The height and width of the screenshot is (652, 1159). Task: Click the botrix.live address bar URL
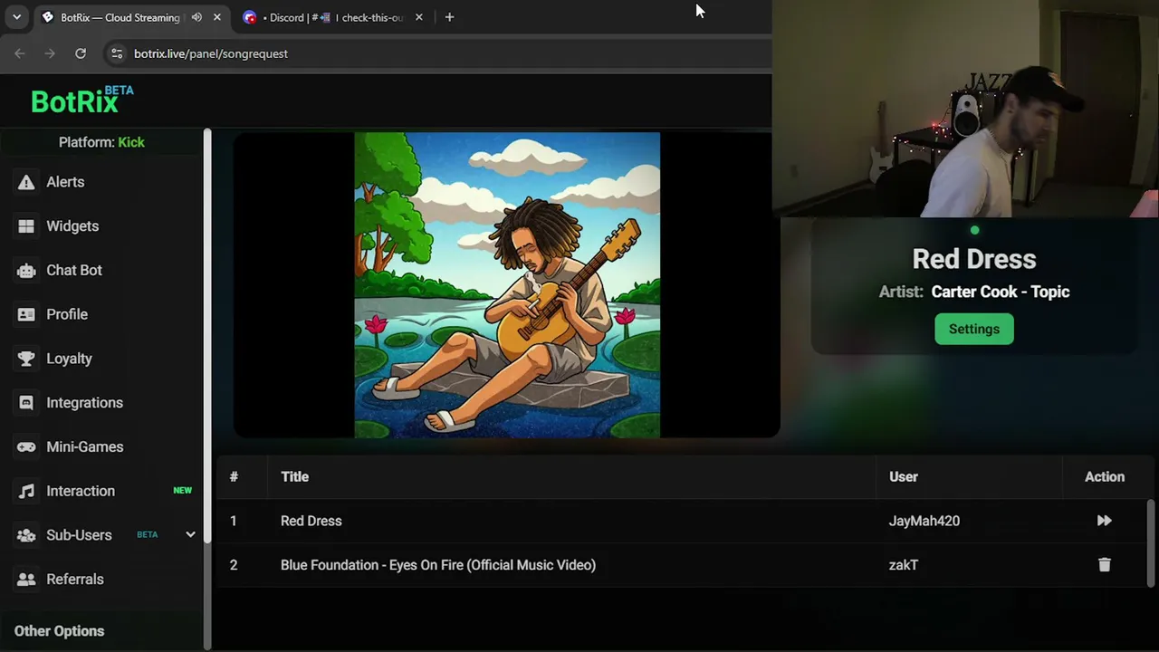(211, 53)
